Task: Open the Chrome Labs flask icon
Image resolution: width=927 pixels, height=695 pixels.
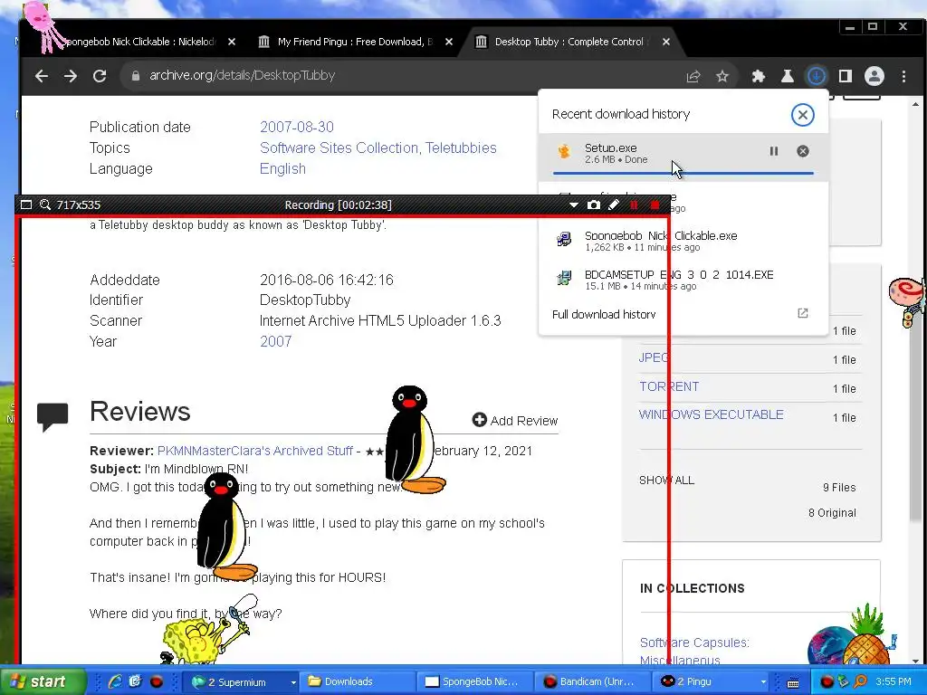Action: point(787,76)
